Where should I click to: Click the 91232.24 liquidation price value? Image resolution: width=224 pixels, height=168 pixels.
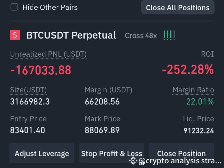[x=199, y=131]
